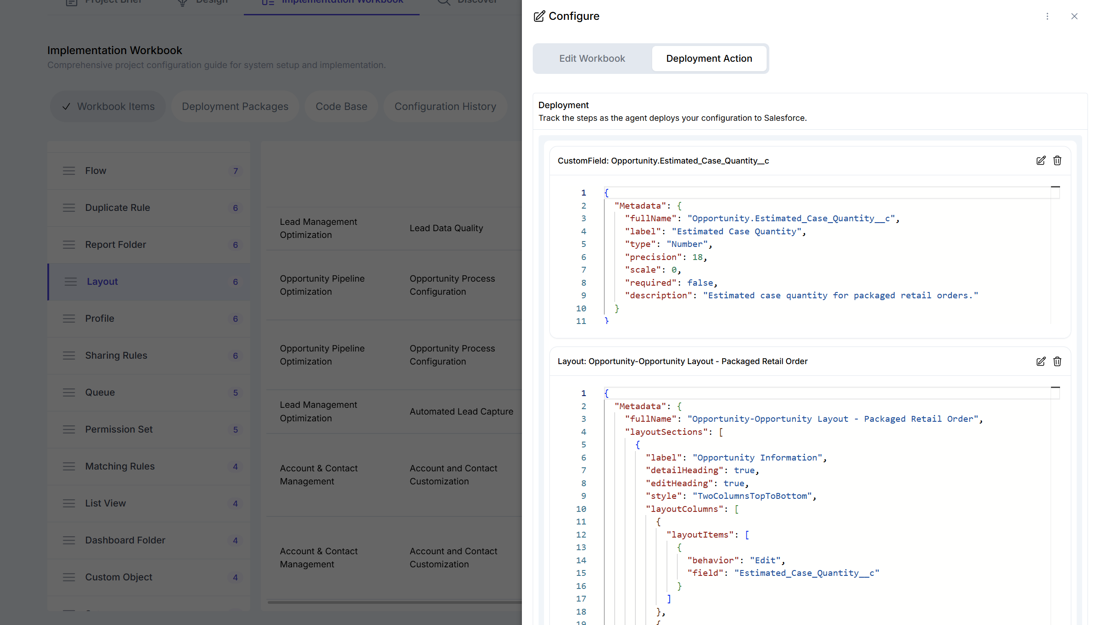Switch to the Edit Workbook tab
This screenshot has width=1097, height=625.
pyautogui.click(x=592, y=59)
